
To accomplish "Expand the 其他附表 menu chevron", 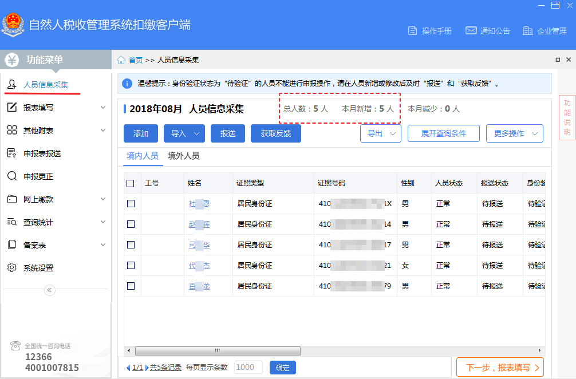I will (x=103, y=130).
